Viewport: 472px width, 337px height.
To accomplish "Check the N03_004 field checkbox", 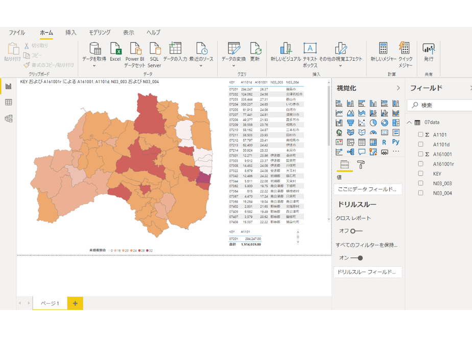I will (420, 193).
